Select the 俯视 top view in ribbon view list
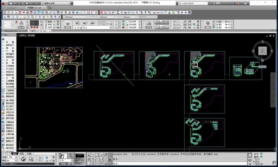Viewport: 278px width, 167px height. click(x=49, y=21)
